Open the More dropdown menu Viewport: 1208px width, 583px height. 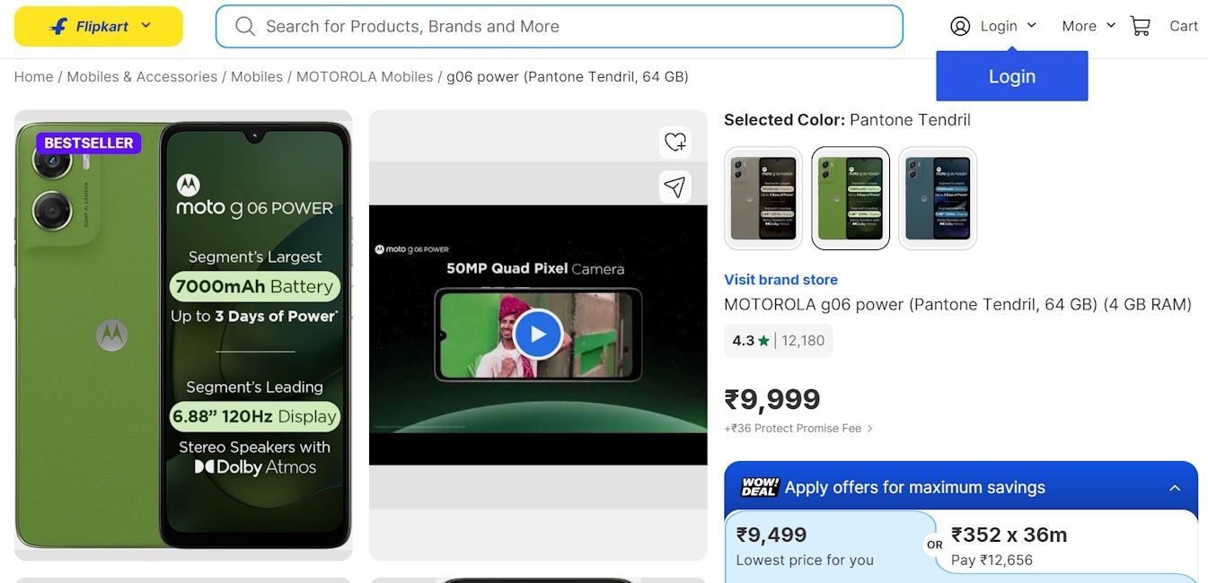1089,26
